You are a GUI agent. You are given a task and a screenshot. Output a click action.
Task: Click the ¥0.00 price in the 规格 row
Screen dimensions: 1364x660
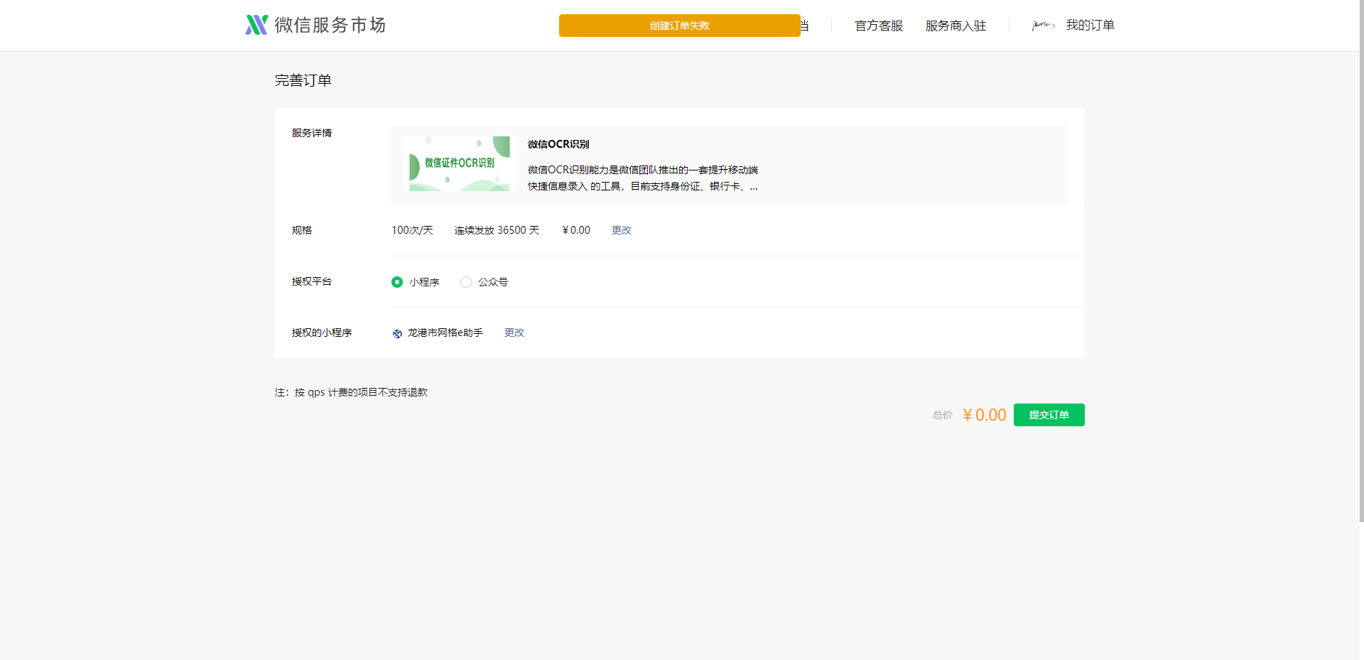click(576, 230)
